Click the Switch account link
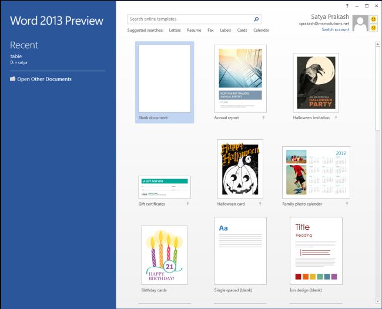This screenshot has width=382, height=309. click(x=335, y=29)
